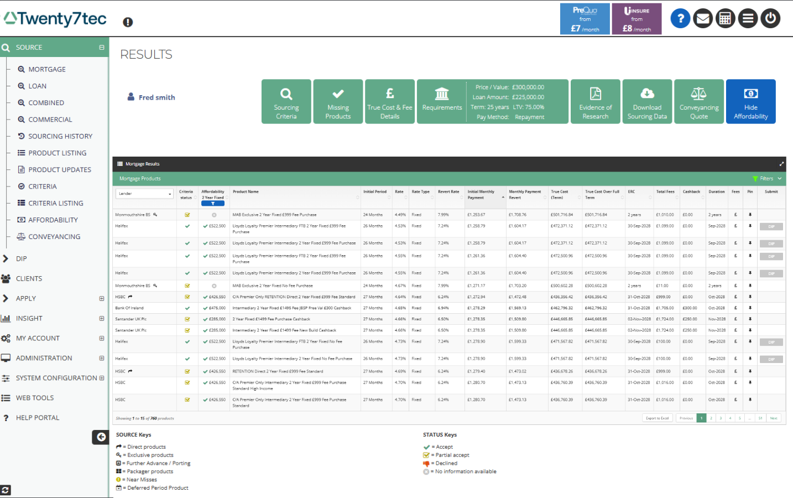Screen dimensions: 793x498
Task: Expand the MY ACCOUNT sidebar section
Action: pyautogui.click(x=102, y=338)
